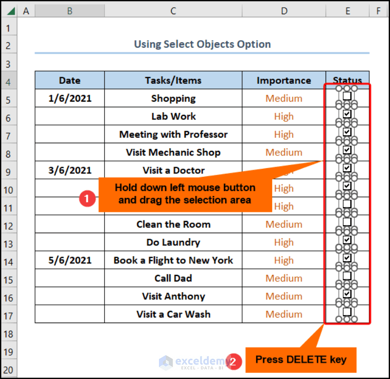
Task: Select column F header
Action: pos(378,11)
